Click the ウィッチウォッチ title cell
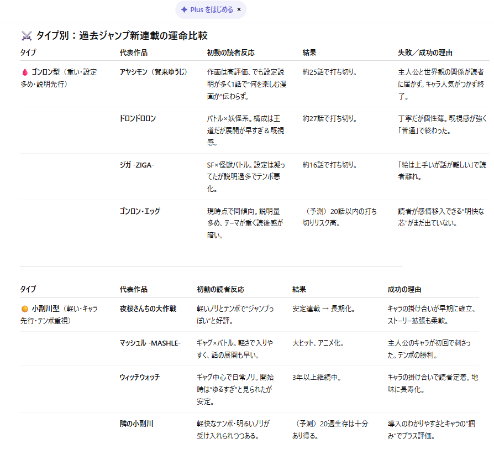Screen dimensions: 494x449 (140, 377)
